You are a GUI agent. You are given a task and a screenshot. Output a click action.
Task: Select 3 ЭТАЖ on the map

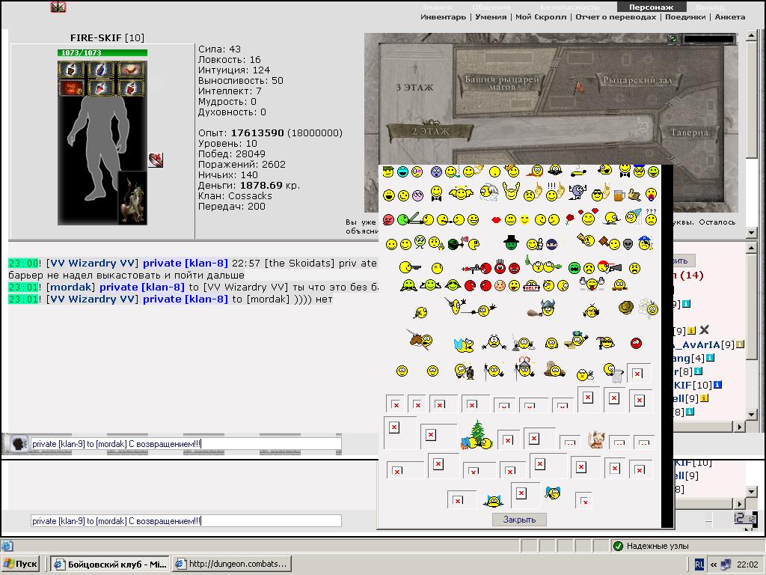click(414, 88)
